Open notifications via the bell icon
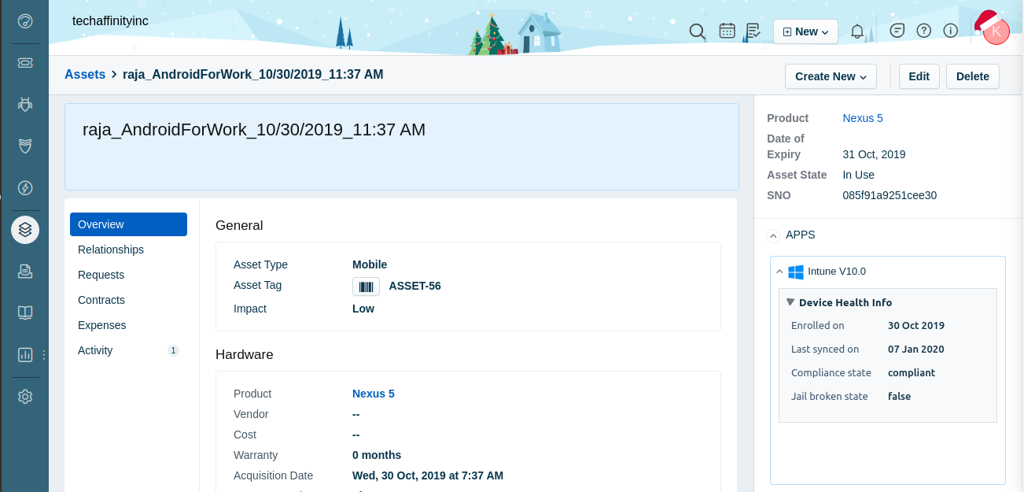The height and width of the screenshot is (492, 1024). [x=856, y=31]
